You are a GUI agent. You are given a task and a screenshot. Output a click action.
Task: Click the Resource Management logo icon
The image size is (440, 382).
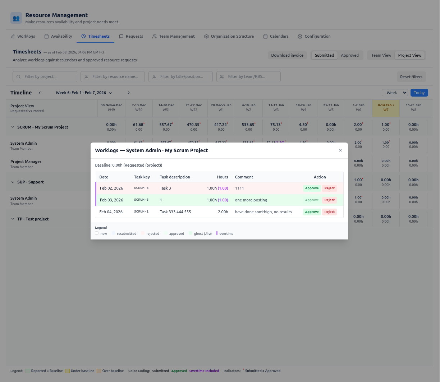[x=16, y=18]
